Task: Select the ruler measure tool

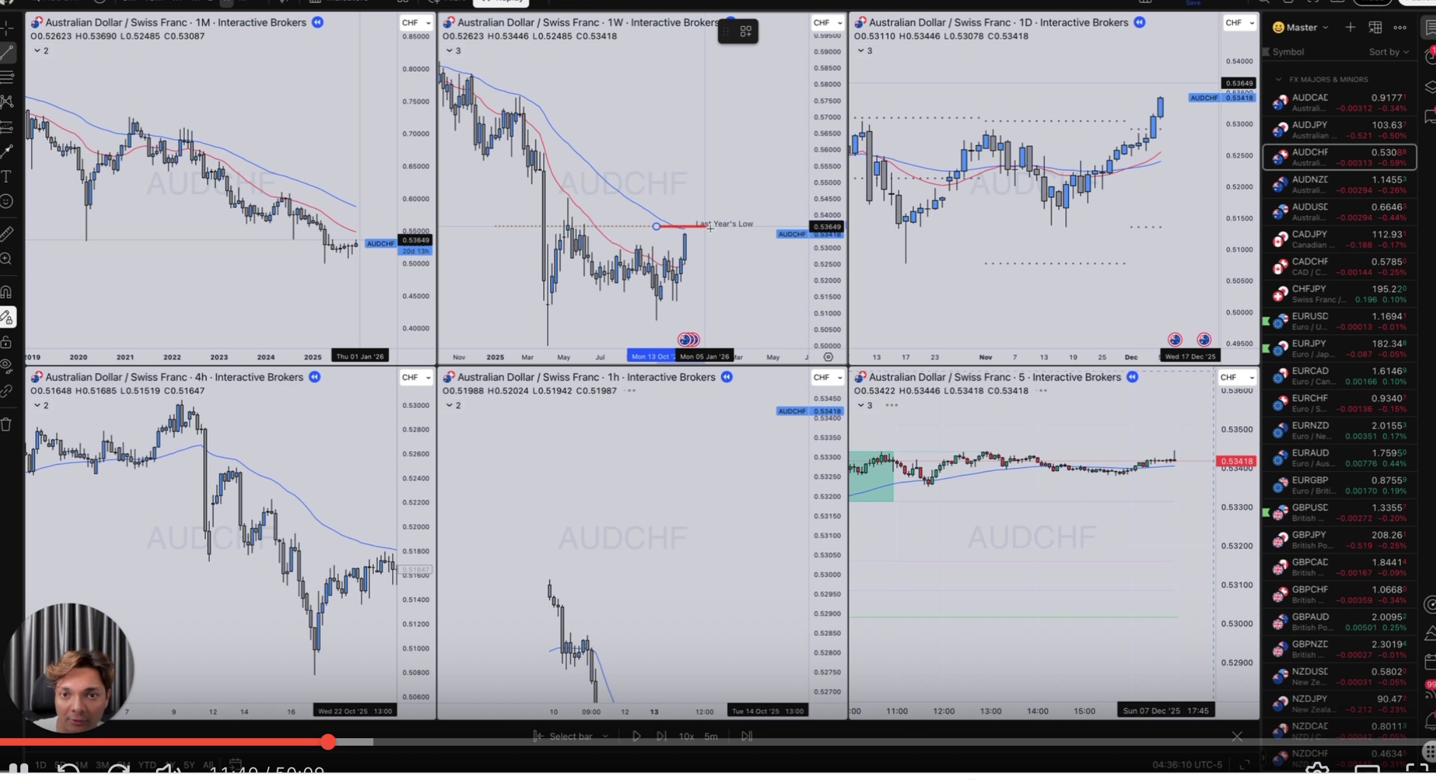Action: [7, 233]
